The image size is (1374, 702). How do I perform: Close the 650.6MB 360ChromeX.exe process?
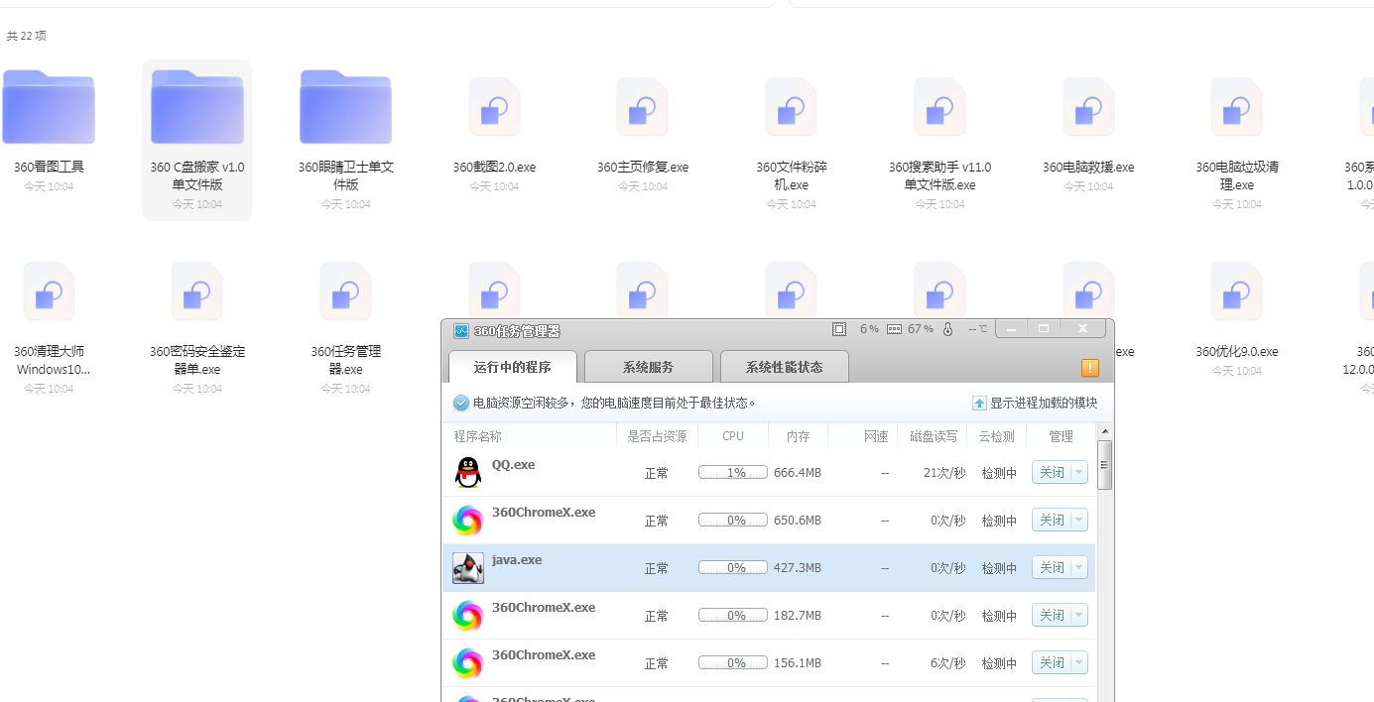[x=1052, y=521]
